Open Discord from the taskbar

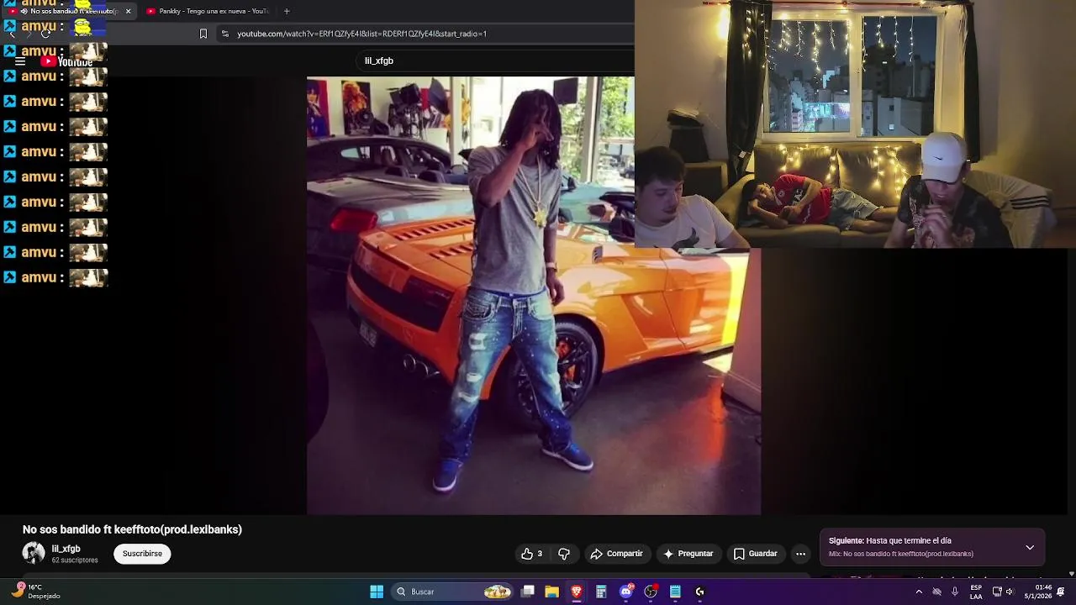[625, 592]
